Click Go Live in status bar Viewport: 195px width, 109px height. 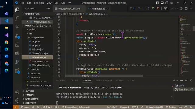171,107
